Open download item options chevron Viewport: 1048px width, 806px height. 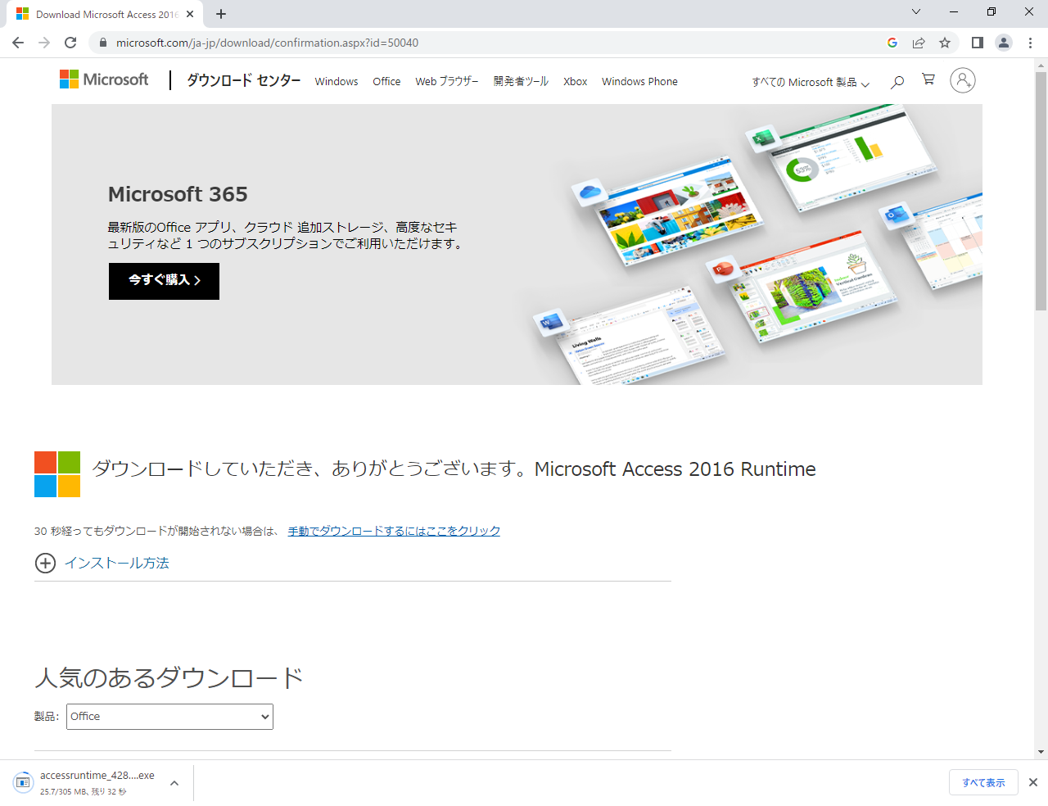point(174,783)
